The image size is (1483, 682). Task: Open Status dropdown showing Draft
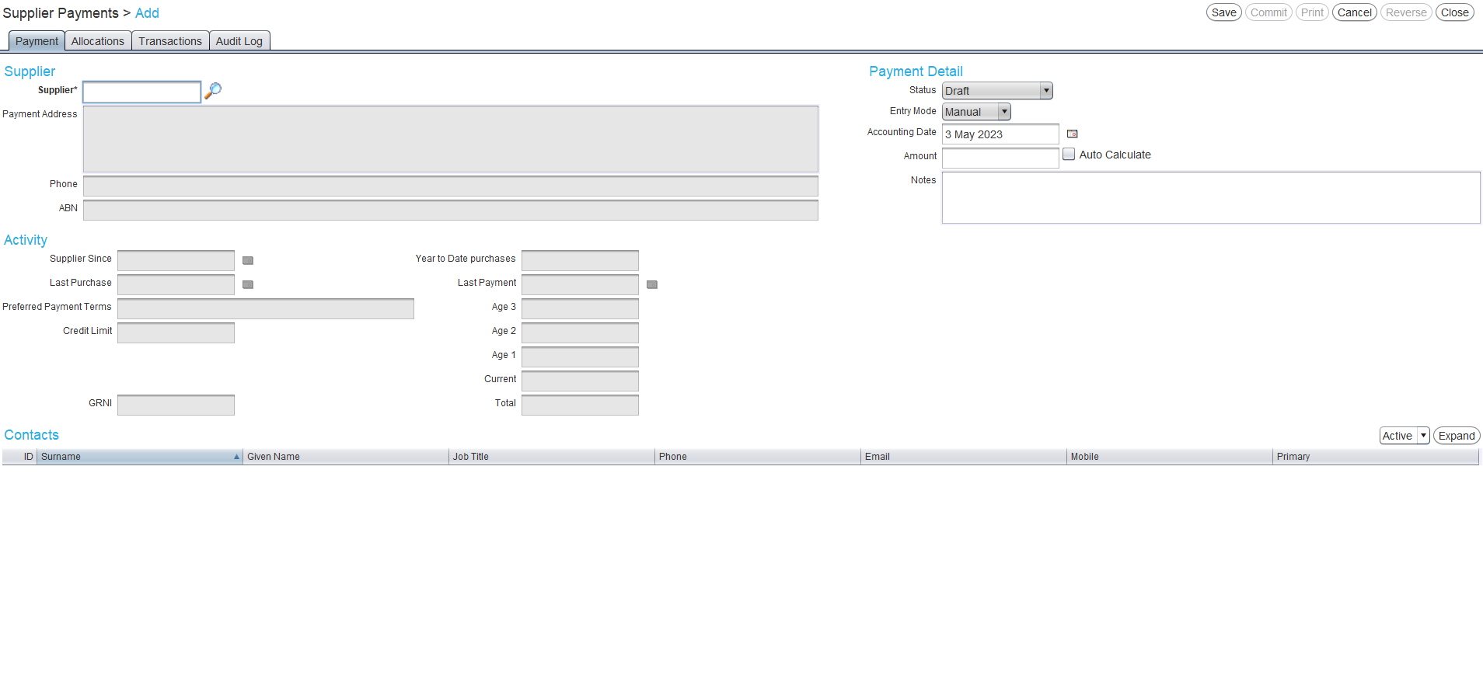997,91
